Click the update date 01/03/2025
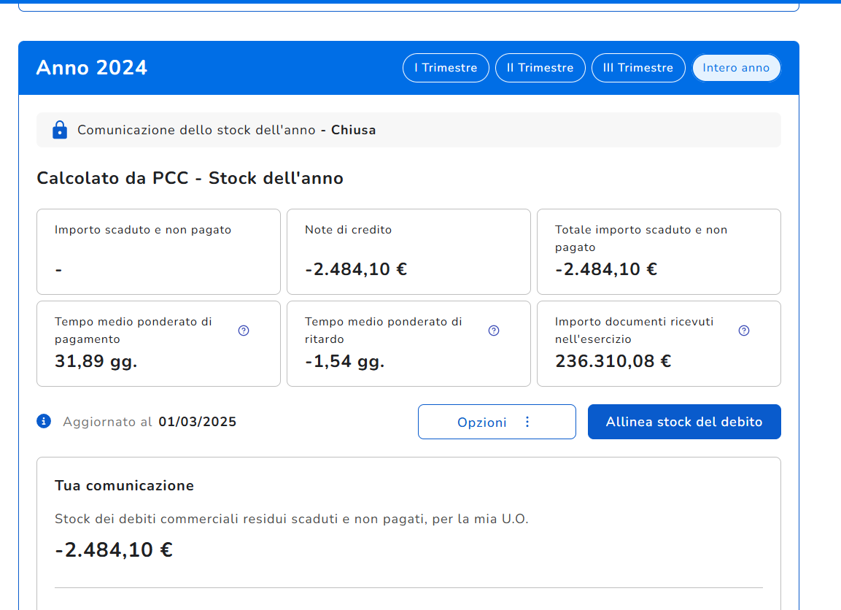This screenshot has width=841, height=610. [x=197, y=422]
